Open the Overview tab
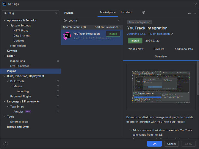 161,56
